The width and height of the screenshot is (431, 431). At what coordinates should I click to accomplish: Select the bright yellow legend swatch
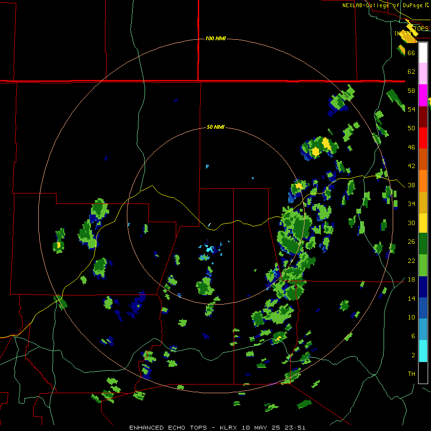(x=423, y=223)
